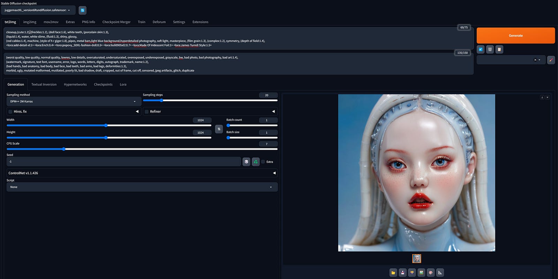Enable the Refiner checkbox

pos(147,112)
